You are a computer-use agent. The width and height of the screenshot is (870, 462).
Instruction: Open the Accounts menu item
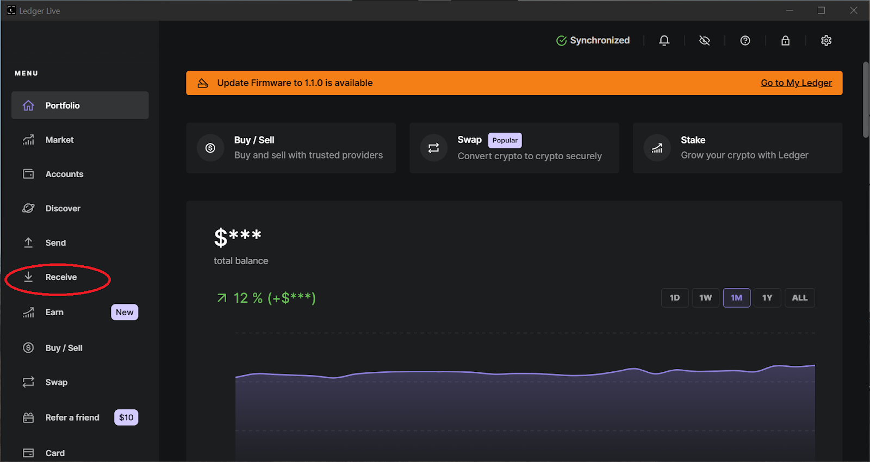coord(80,174)
